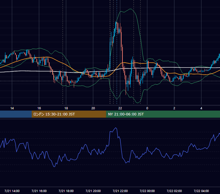Click the 0 hour label on the upper time axis

[147, 108]
